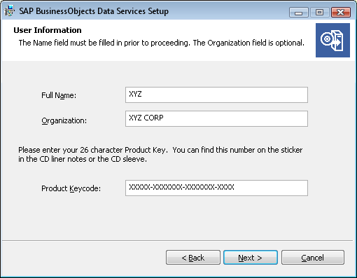The image size is (357, 278).
Task: Maximize the Data Services Setup window
Action: coord(319,13)
